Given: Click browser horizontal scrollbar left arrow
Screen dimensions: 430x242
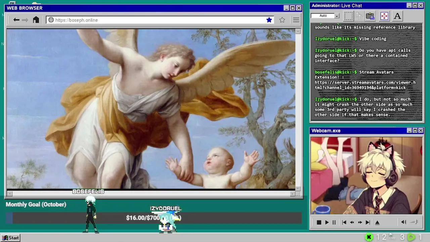Looking at the screenshot, I should [x=9, y=194].
